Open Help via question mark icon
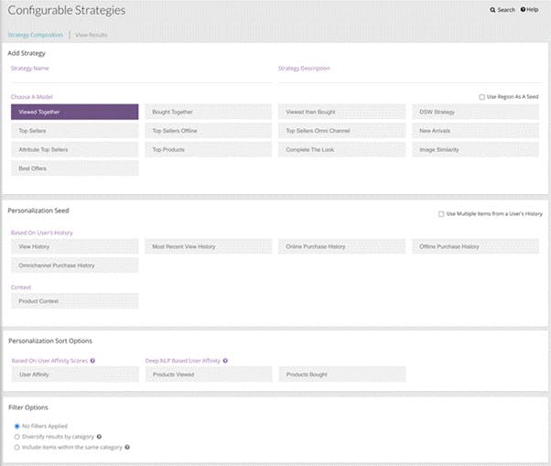The height and width of the screenshot is (466, 551). coord(524,10)
